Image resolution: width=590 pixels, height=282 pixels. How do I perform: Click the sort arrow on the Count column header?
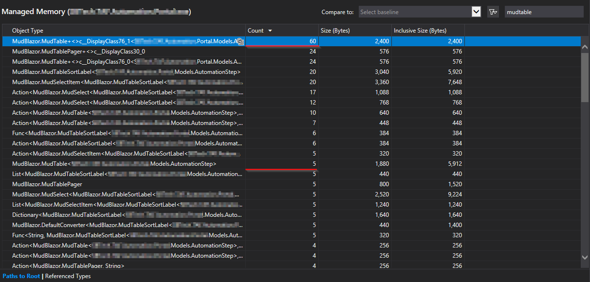(x=271, y=30)
